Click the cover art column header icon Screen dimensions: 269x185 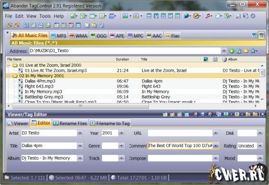click(206, 59)
